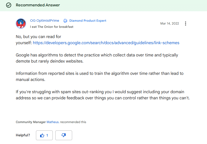Image resolution: width=207 pixels, height=144 pixels.
Task: Click the Community Manager text
Action: 31,122
